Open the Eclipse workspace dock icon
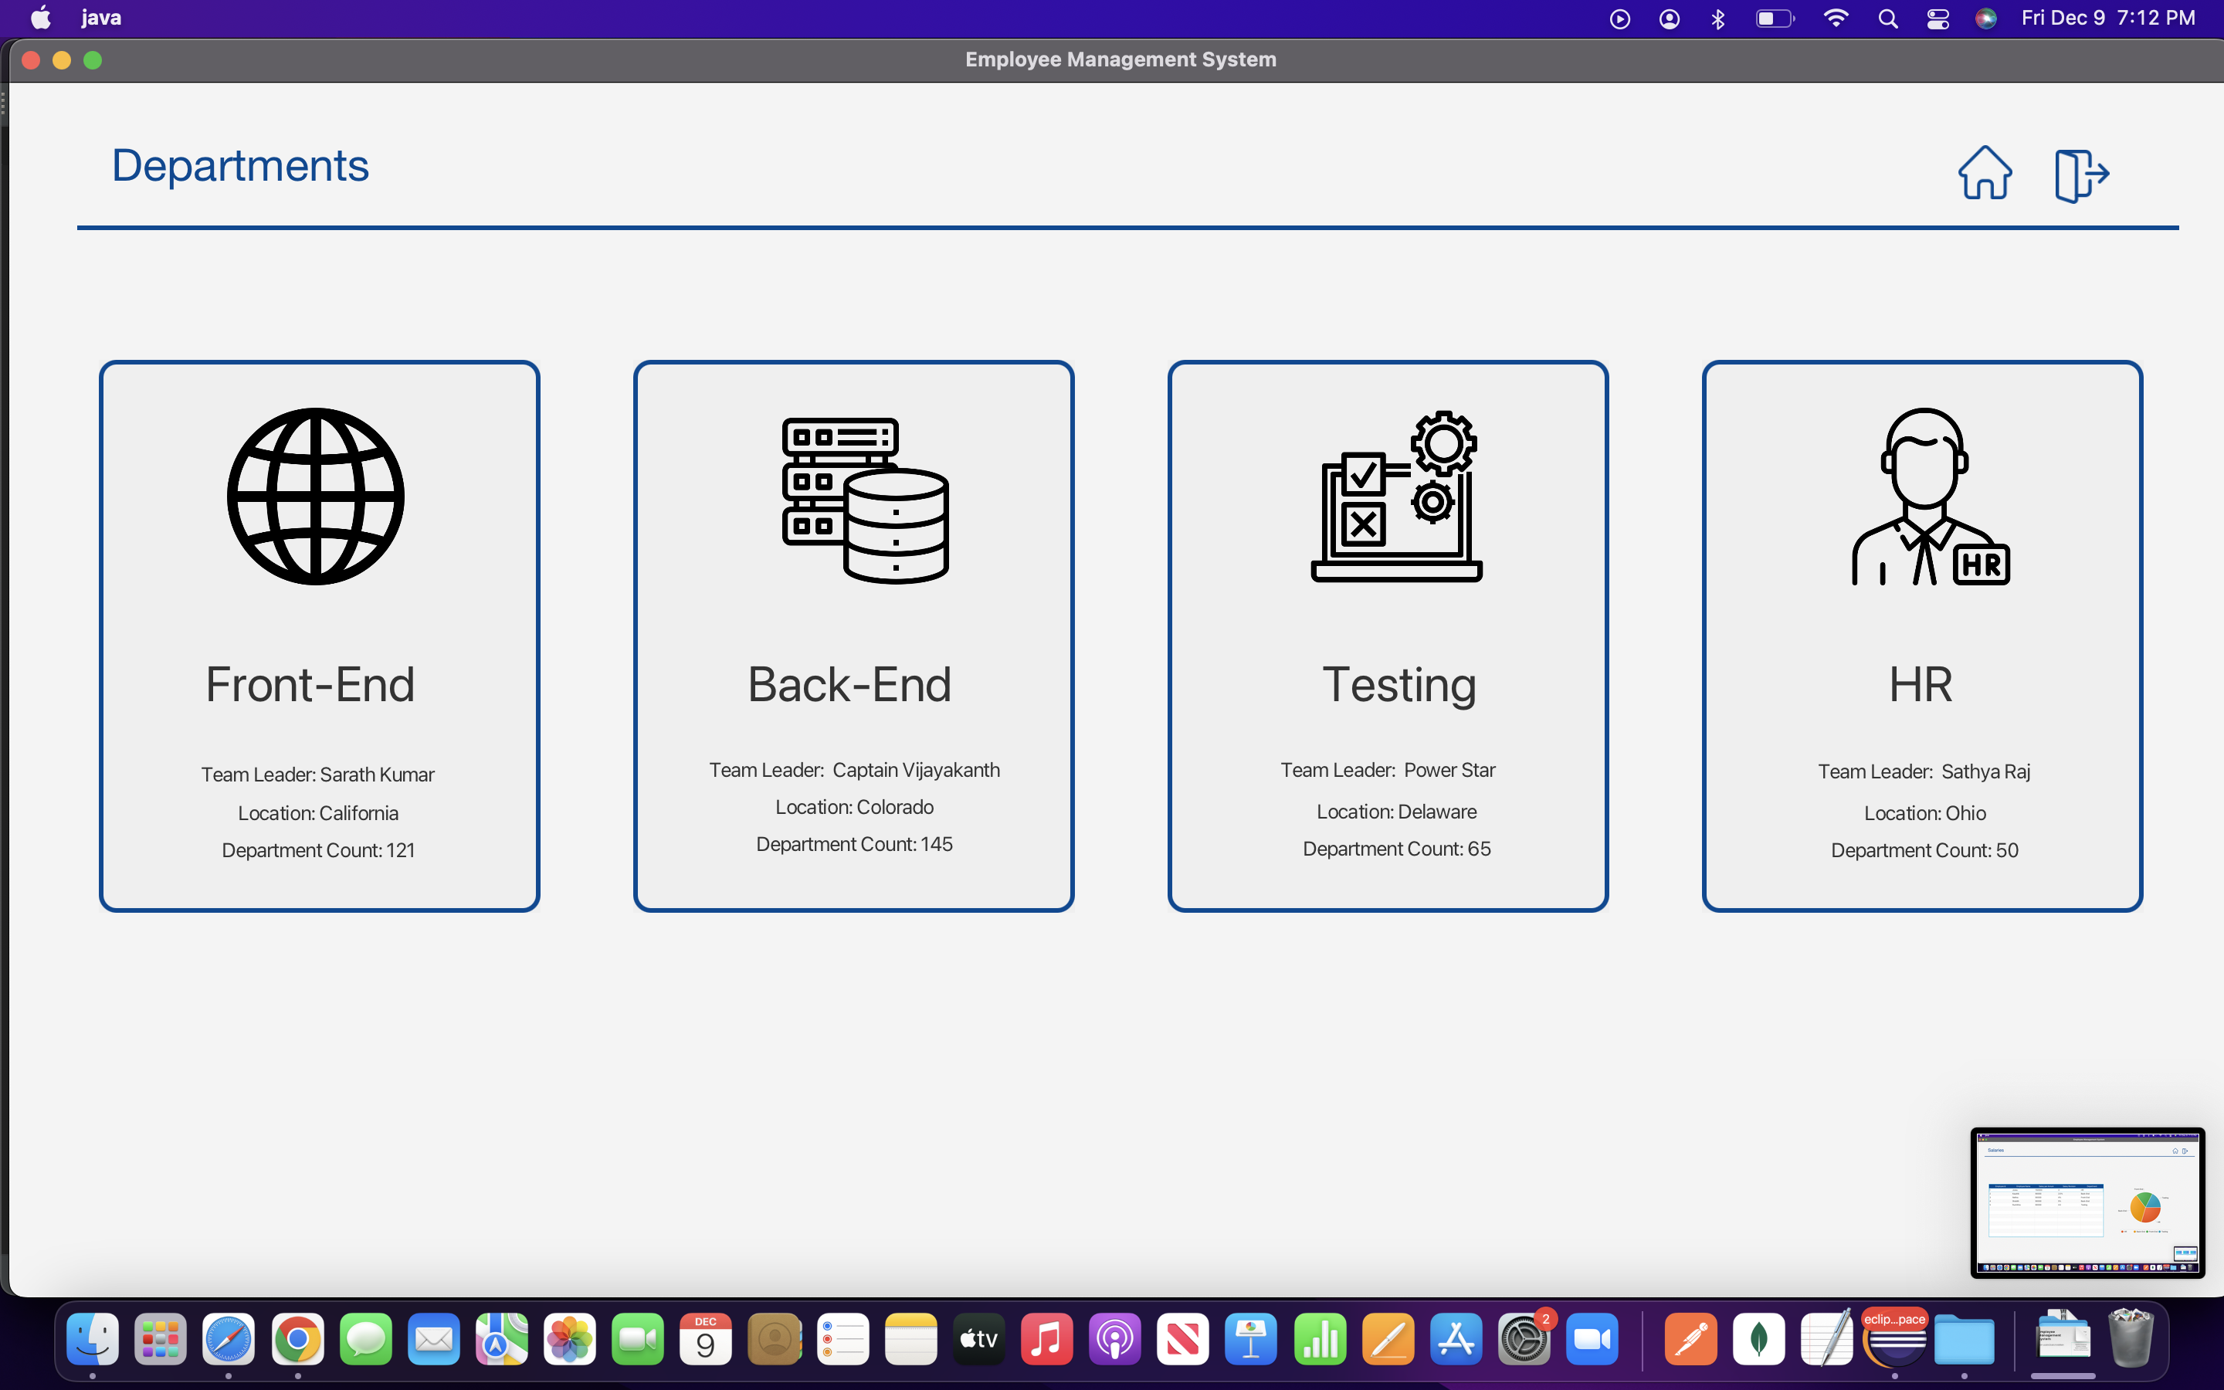This screenshot has height=1390, width=2224. pos(1895,1340)
